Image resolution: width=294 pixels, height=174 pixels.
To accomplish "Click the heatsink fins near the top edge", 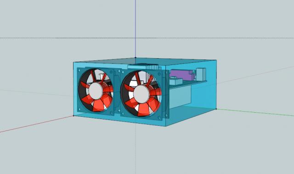I will point(152,67).
